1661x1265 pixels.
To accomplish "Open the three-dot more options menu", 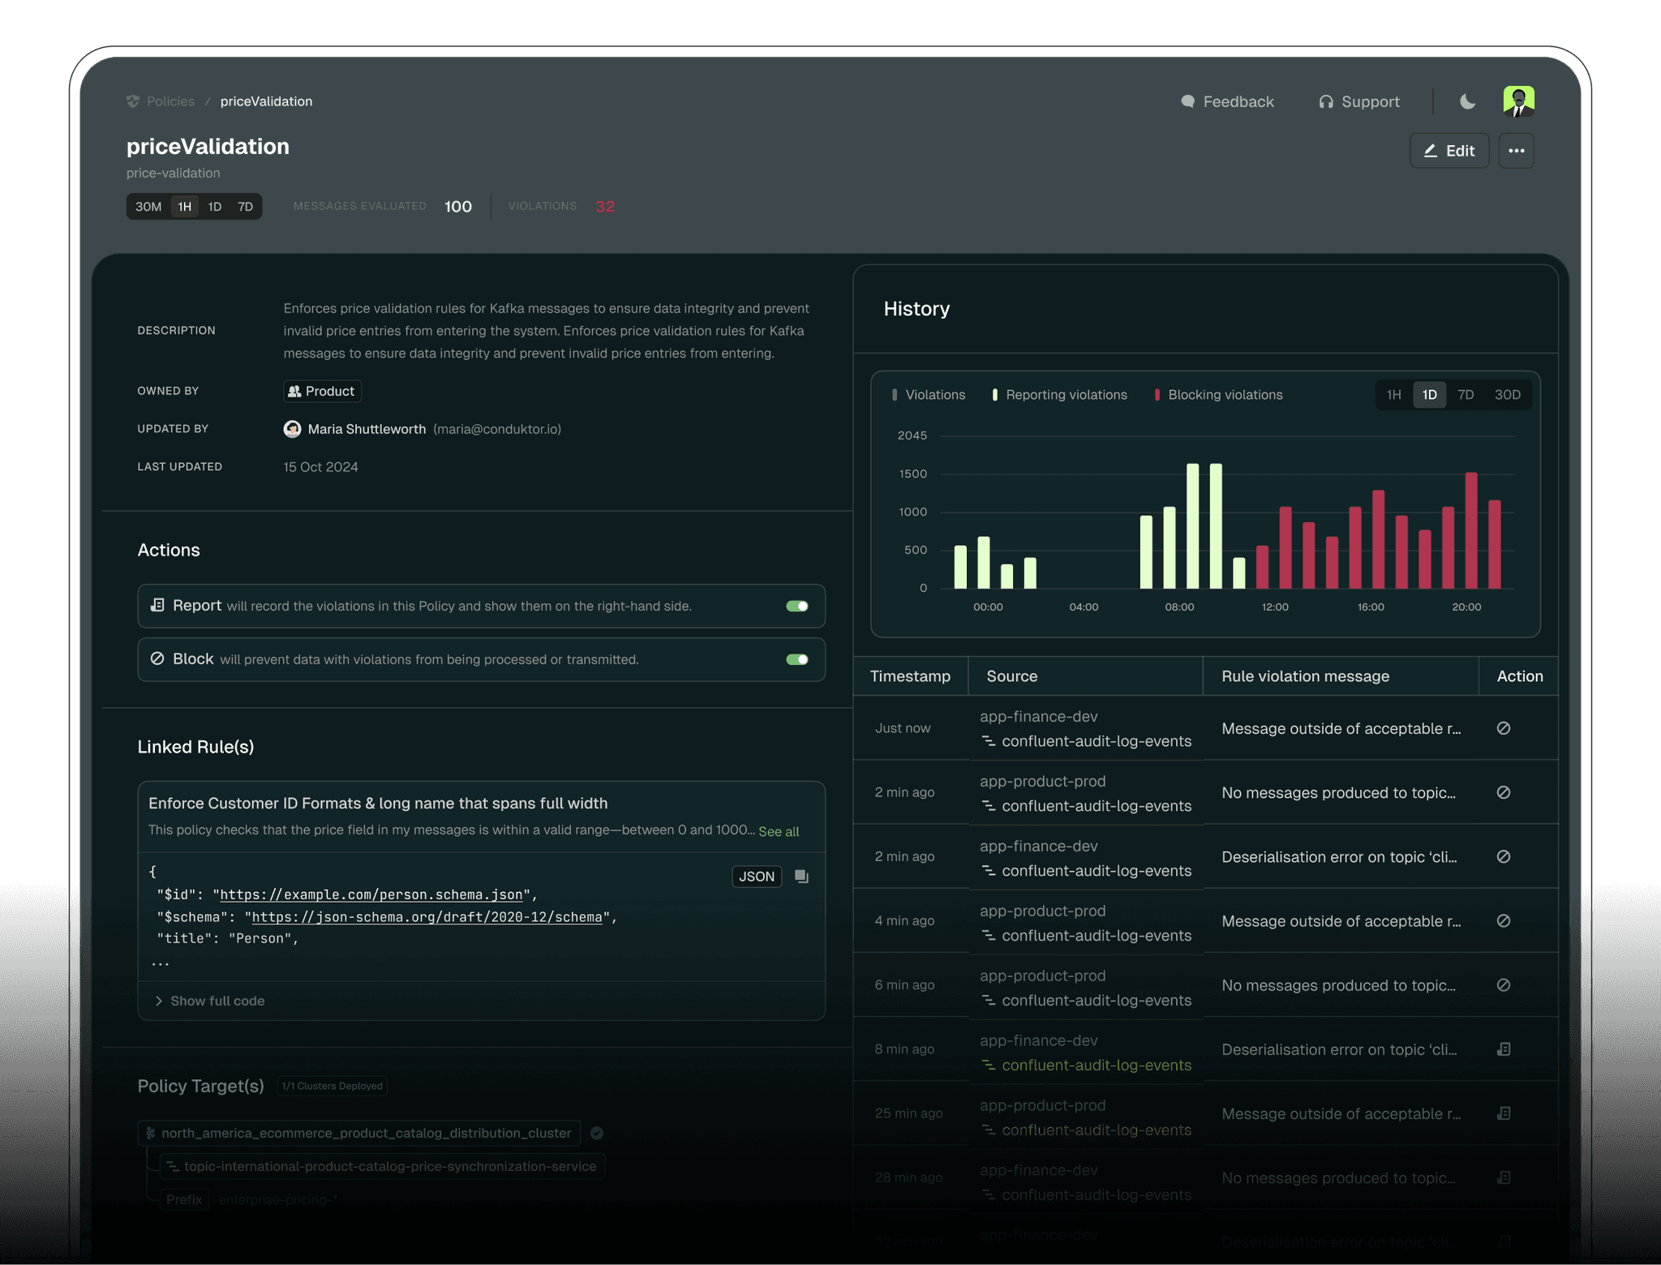I will 1516,151.
